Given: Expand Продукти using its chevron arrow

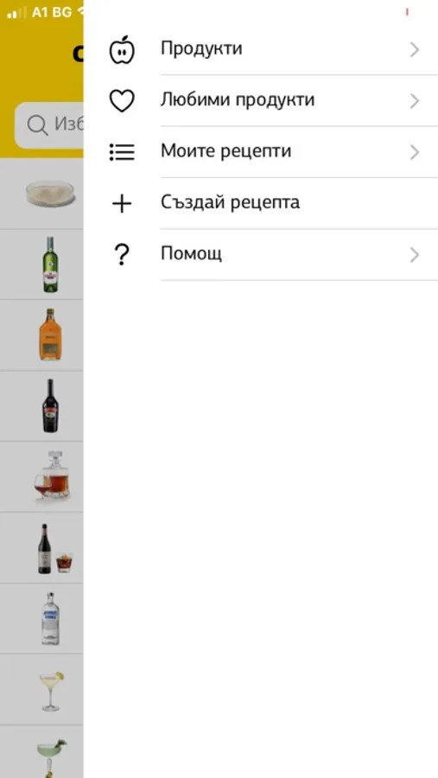Looking at the screenshot, I should tap(415, 49).
